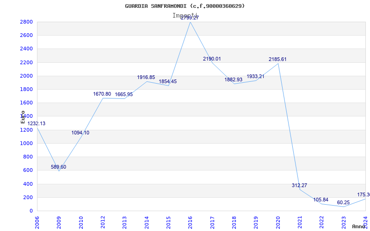Click x-axis year 2016
Viewport: 370px width, 231px height.
point(191,223)
